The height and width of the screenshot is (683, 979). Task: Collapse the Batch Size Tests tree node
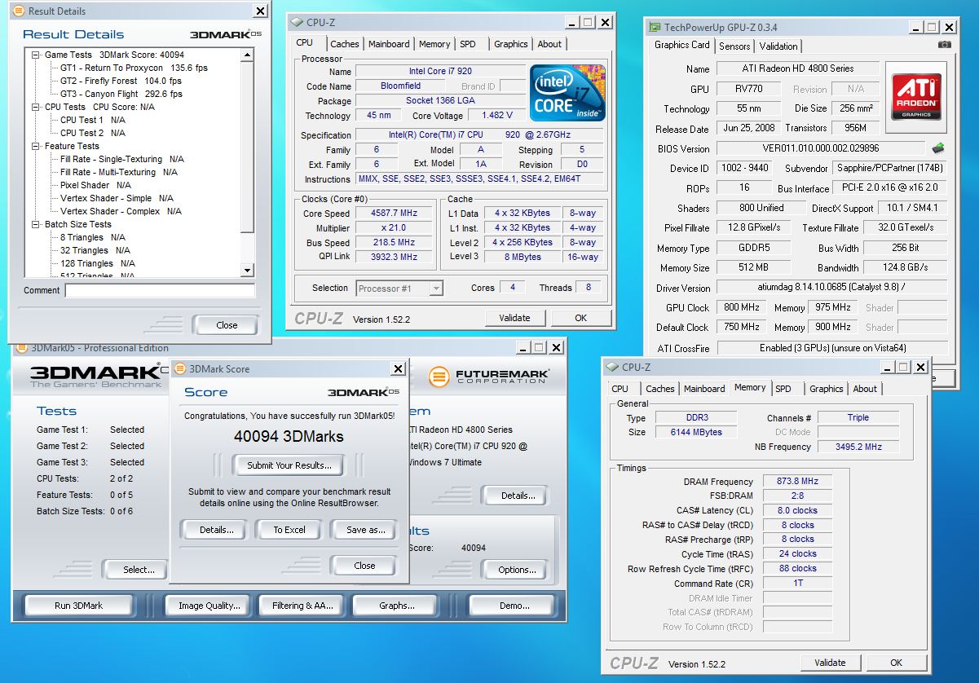click(36, 224)
